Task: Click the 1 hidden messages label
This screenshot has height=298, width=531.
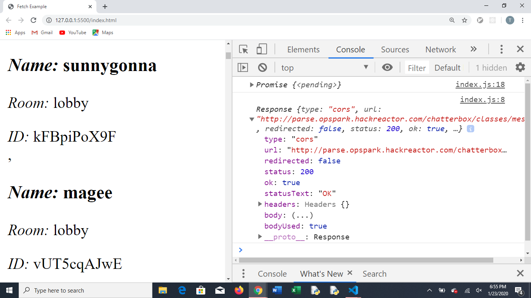Action: click(x=491, y=68)
